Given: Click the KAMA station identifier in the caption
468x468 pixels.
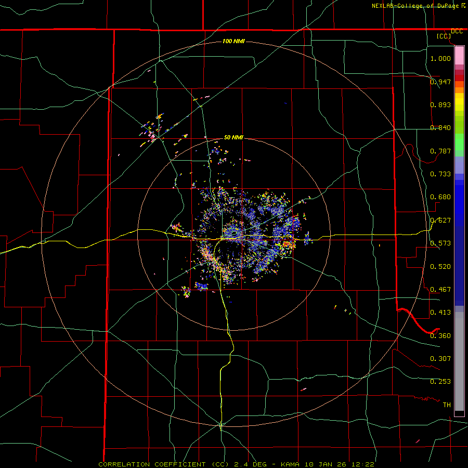Looking at the screenshot, I should click(x=289, y=464).
